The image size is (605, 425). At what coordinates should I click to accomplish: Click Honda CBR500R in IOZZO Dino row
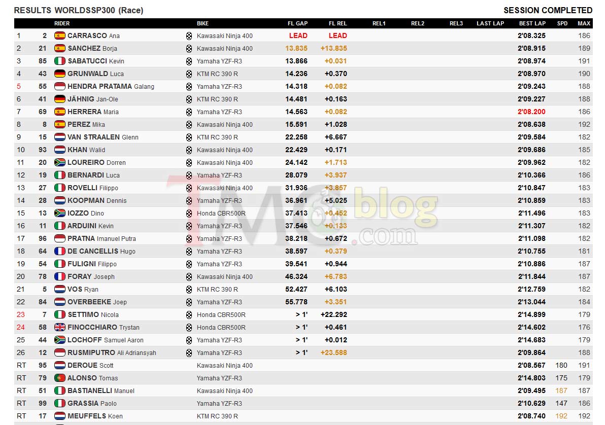coord(221,214)
